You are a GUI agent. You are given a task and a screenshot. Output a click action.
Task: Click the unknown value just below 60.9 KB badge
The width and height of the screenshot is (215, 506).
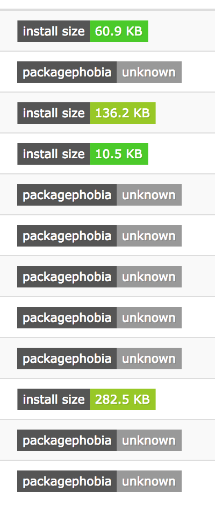click(149, 72)
